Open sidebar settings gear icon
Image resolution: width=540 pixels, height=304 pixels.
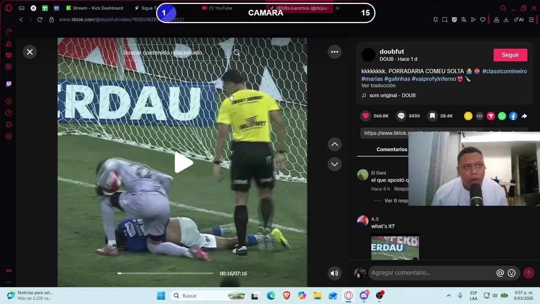click(9, 136)
